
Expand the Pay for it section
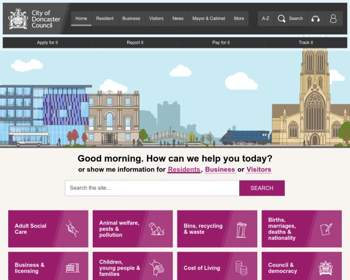coord(220,43)
